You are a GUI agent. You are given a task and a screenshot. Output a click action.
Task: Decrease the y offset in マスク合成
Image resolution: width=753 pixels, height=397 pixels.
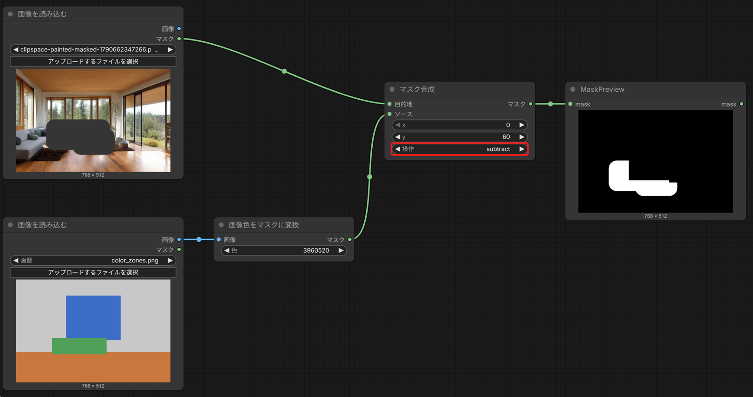(398, 137)
